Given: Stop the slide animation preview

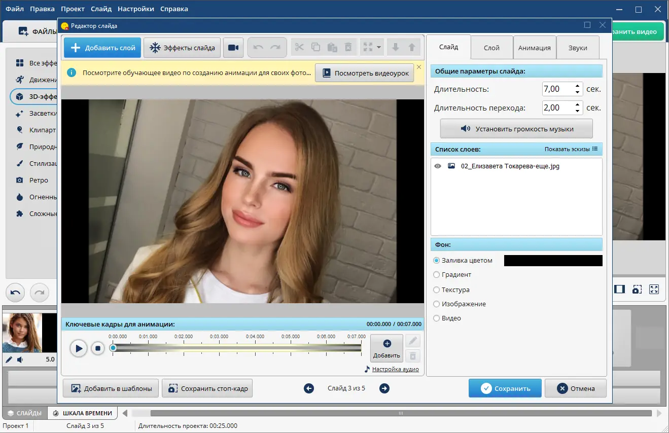Looking at the screenshot, I should pyautogui.click(x=98, y=348).
